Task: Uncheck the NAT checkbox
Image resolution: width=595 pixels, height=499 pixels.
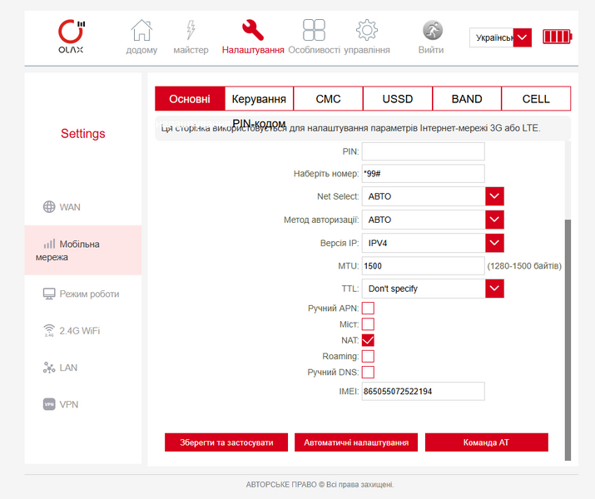Action: click(368, 340)
